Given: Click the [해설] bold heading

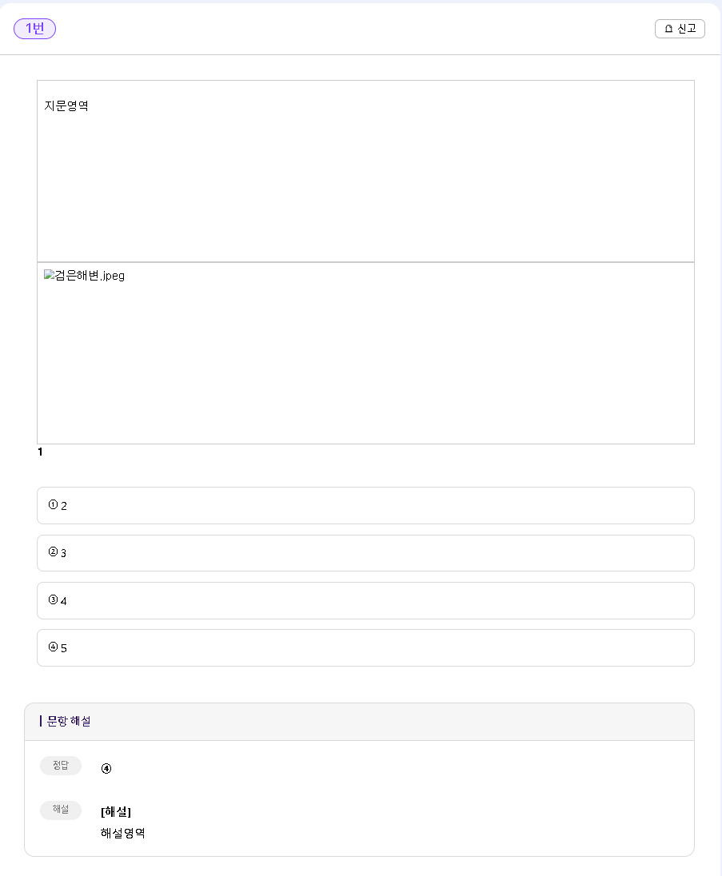Looking at the screenshot, I should click(x=116, y=812).
